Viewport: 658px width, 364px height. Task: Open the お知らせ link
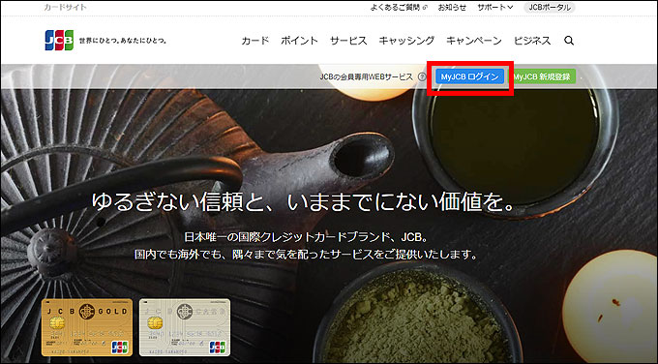(x=452, y=8)
